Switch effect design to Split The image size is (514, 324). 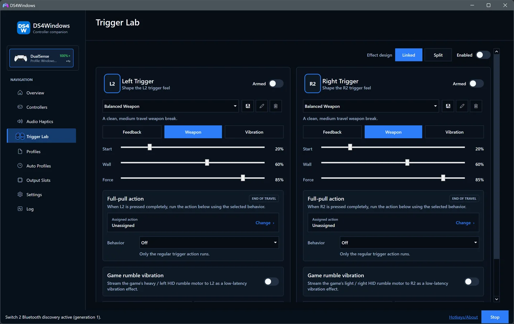(x=438, y=55)
